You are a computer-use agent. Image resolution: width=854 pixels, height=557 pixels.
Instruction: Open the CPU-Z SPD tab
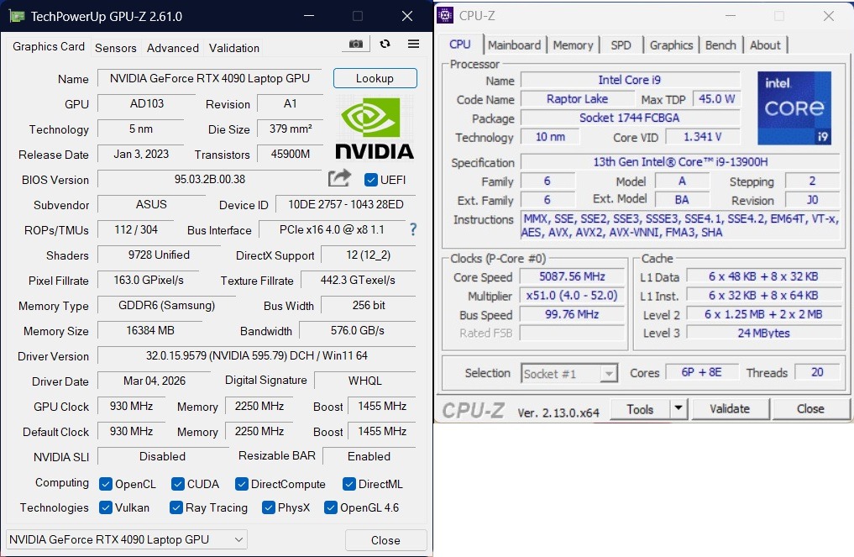pyautogui.click(x=621, y=45)
